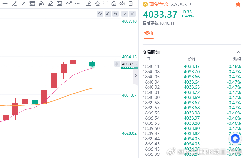Delete all drawings with trash icon
This screenshot has height=158, width=245.
point(131,4)
